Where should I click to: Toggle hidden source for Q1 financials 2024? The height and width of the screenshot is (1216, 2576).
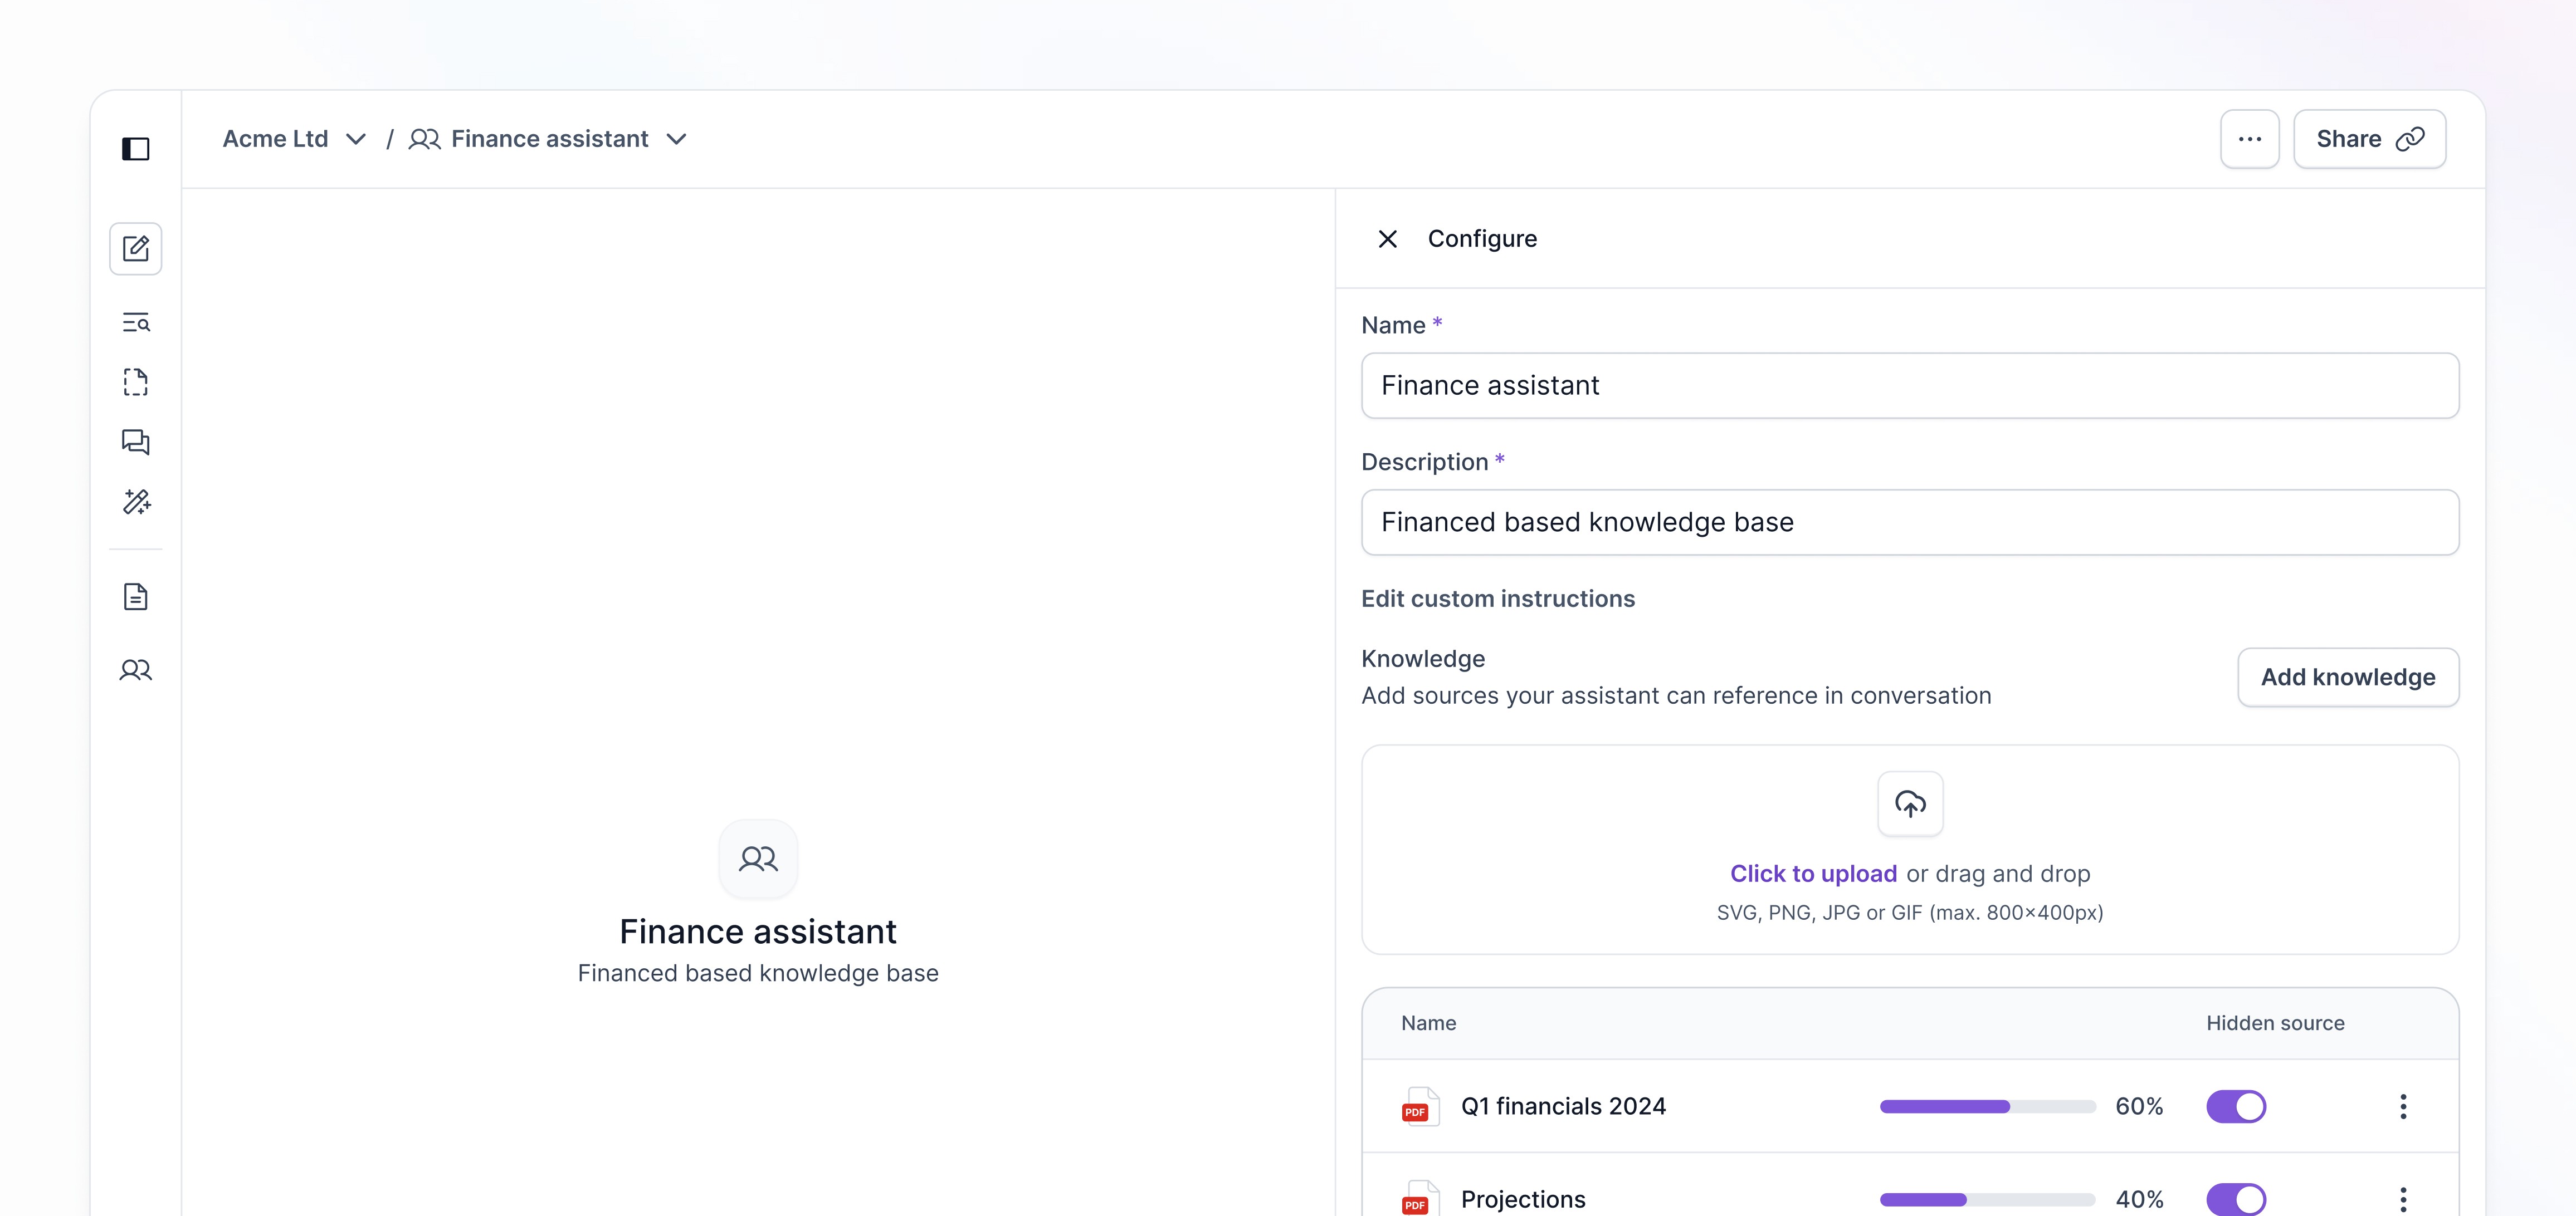click(x=2236, y=1106)
